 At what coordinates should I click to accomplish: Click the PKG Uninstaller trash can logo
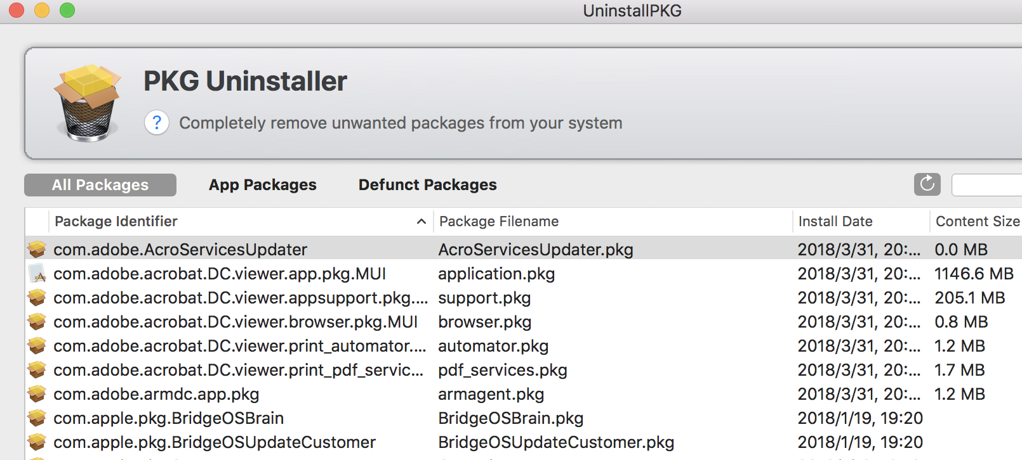pos(88,102)
